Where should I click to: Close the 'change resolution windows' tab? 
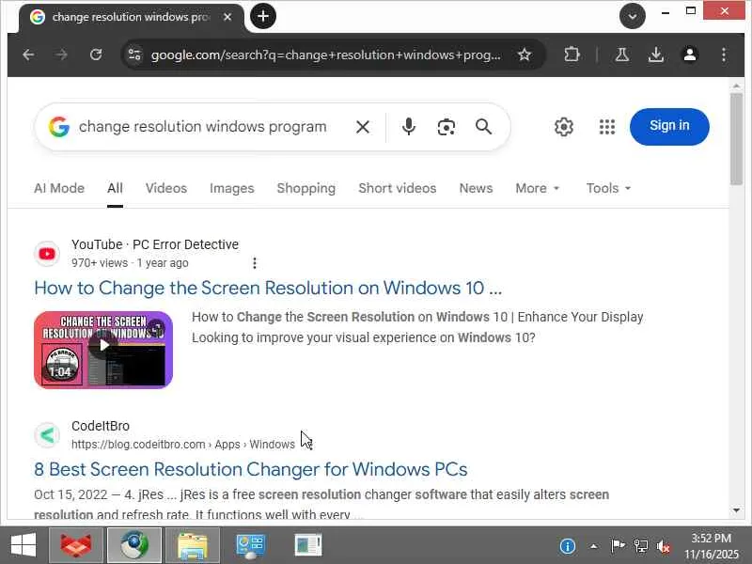tap(227, 17)
